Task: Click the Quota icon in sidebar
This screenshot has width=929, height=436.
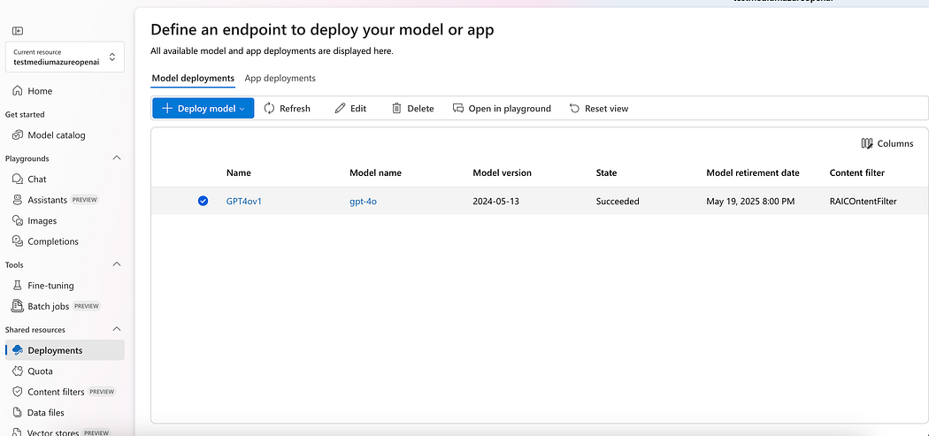Action: click(x=17, y=371)
